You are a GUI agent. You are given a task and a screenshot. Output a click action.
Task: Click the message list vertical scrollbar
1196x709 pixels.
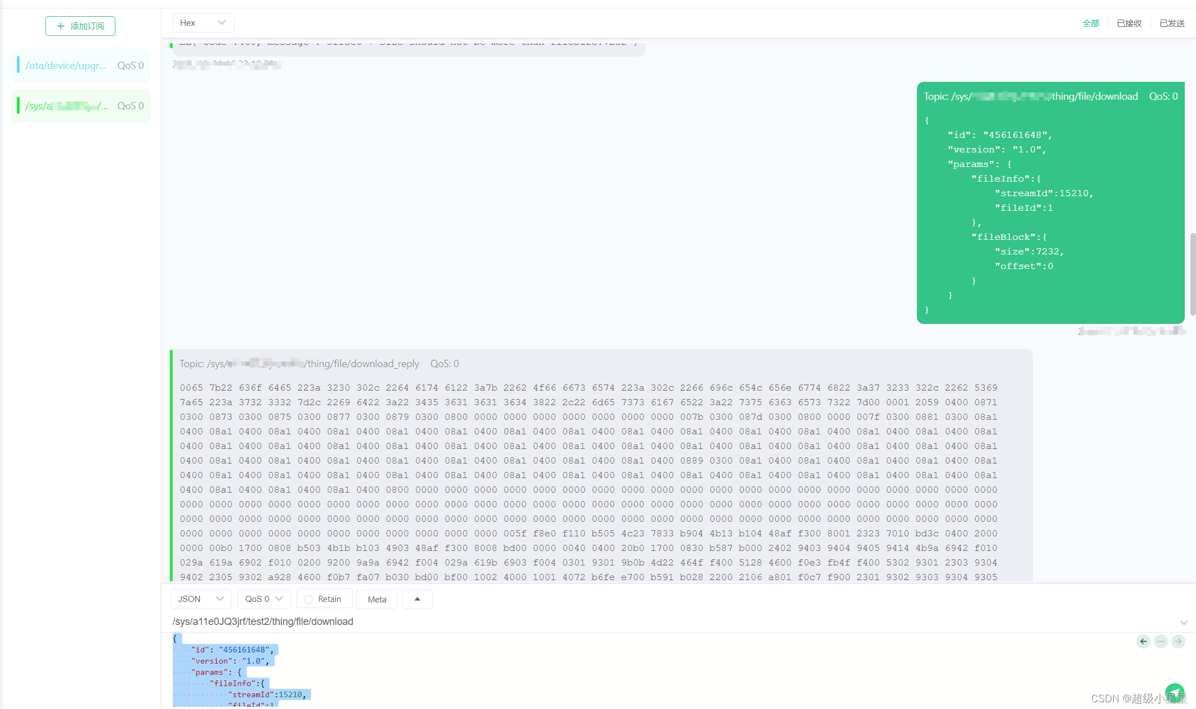1193,274
